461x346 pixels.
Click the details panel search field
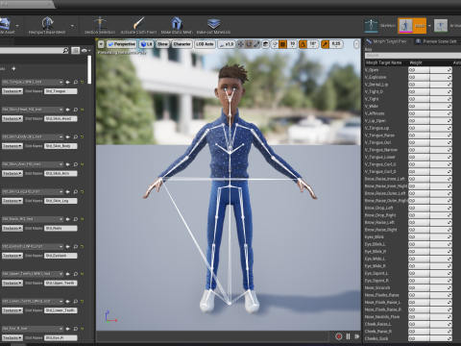32,50
